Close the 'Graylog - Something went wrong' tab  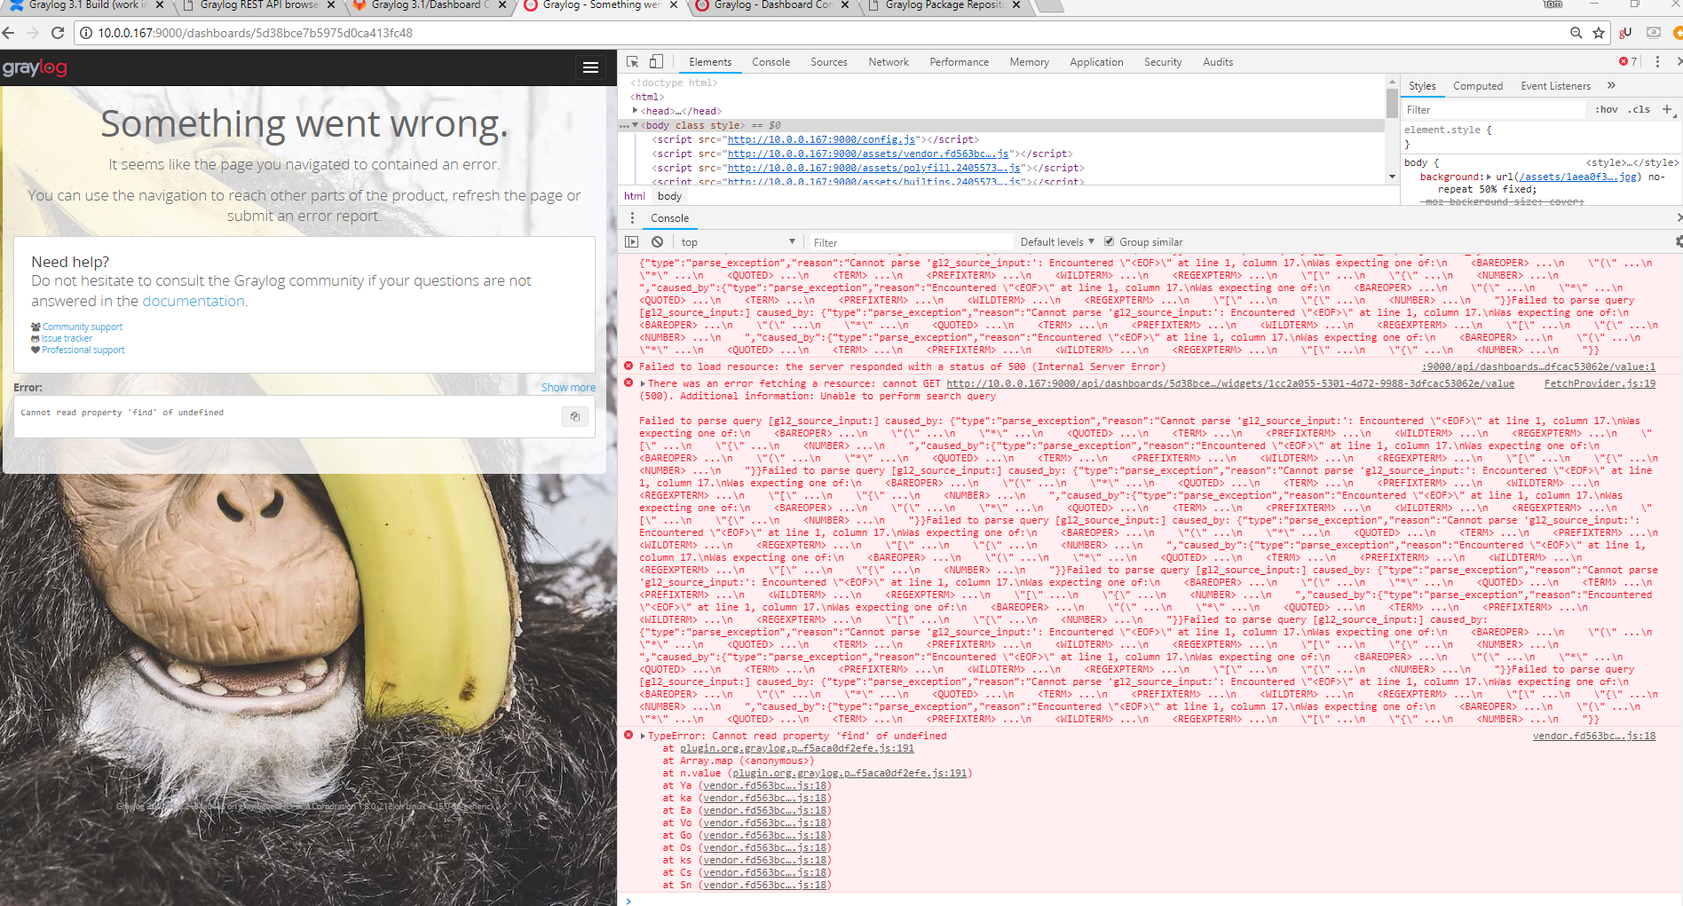[x=674, y=5]
